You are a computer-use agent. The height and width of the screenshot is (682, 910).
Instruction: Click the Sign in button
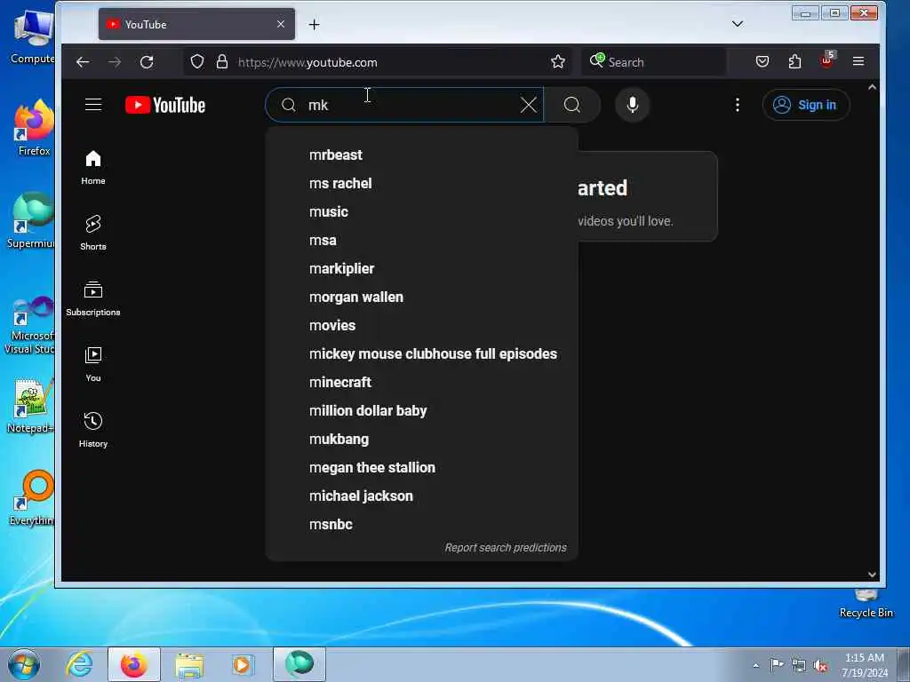pos(806,105)
